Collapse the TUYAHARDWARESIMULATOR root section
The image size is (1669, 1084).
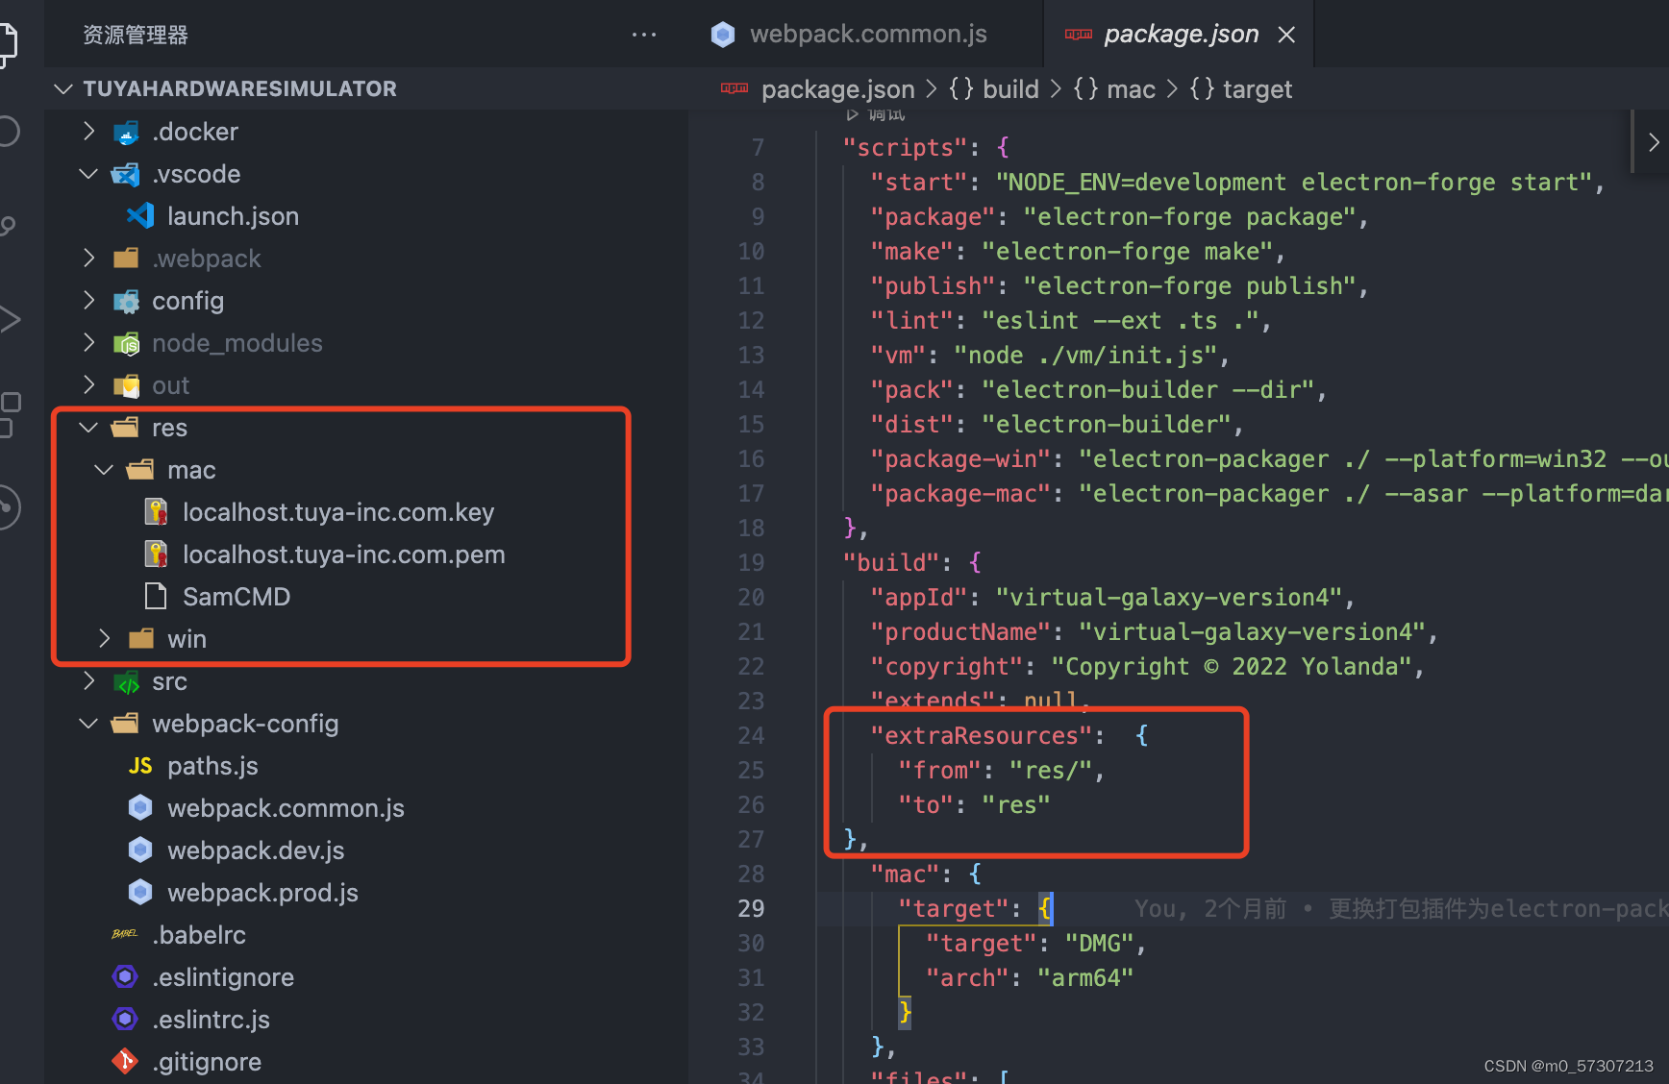pyautogui.click(x=63, y=88)
